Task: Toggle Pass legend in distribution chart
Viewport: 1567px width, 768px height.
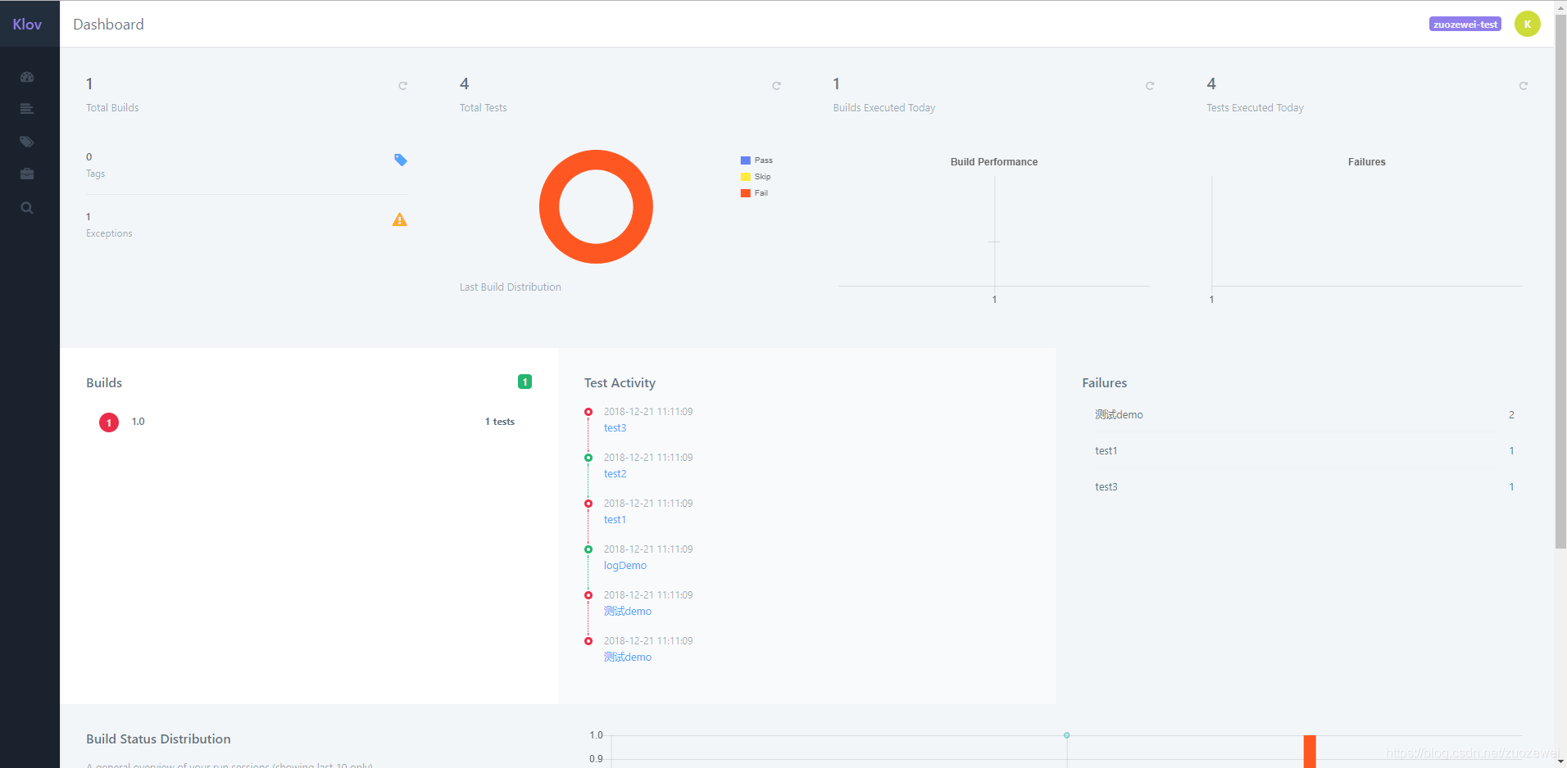Action: pyautogui.click(x=756, y=160)
